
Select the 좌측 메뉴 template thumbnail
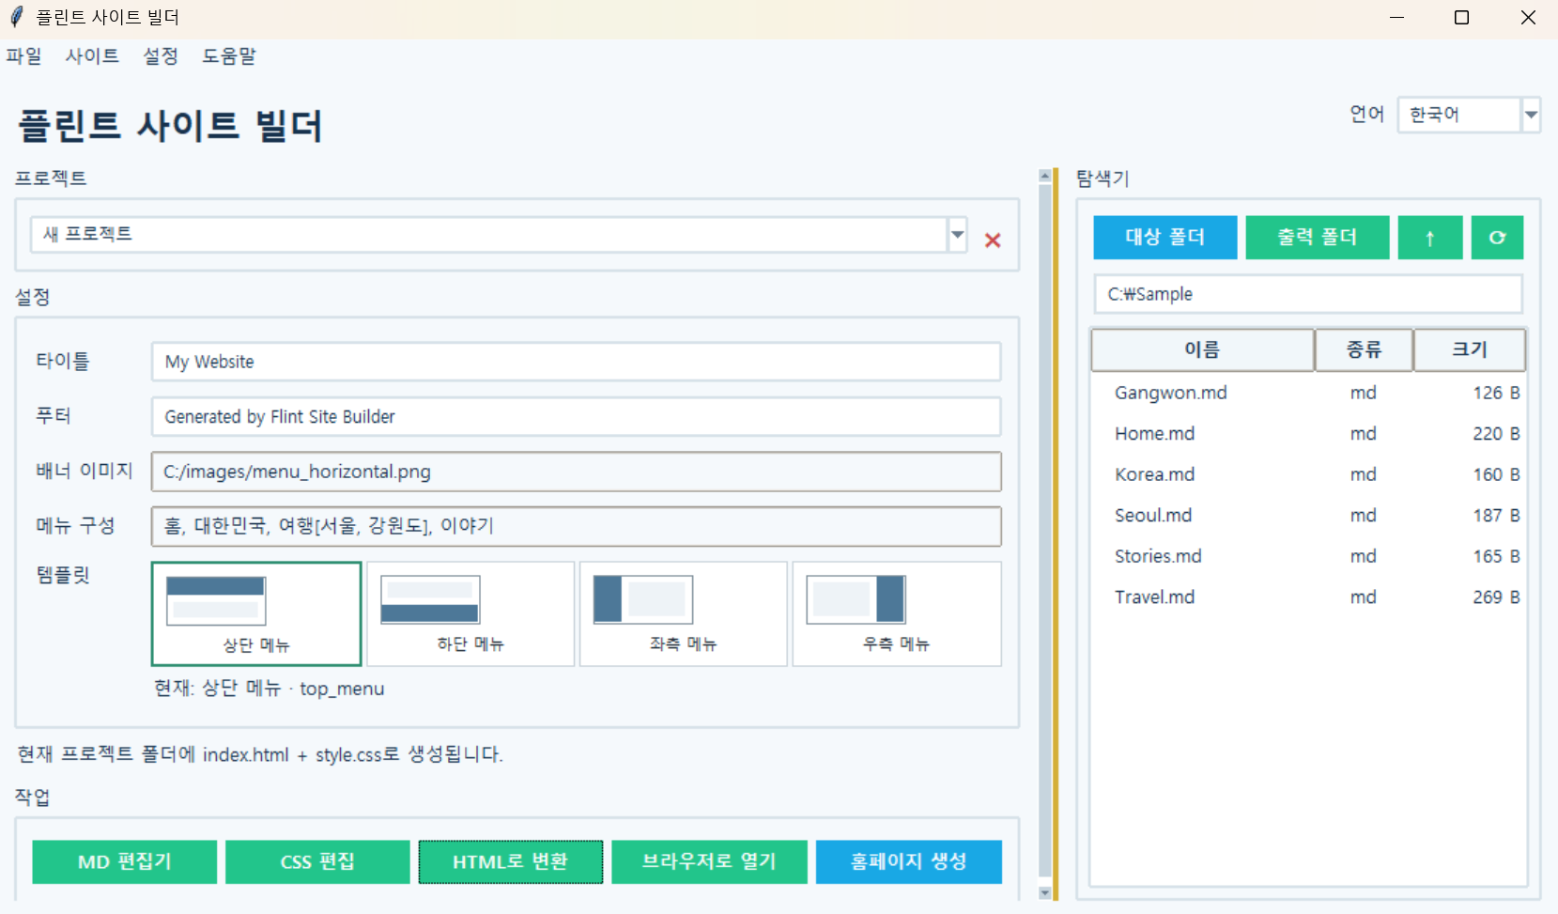684,613
